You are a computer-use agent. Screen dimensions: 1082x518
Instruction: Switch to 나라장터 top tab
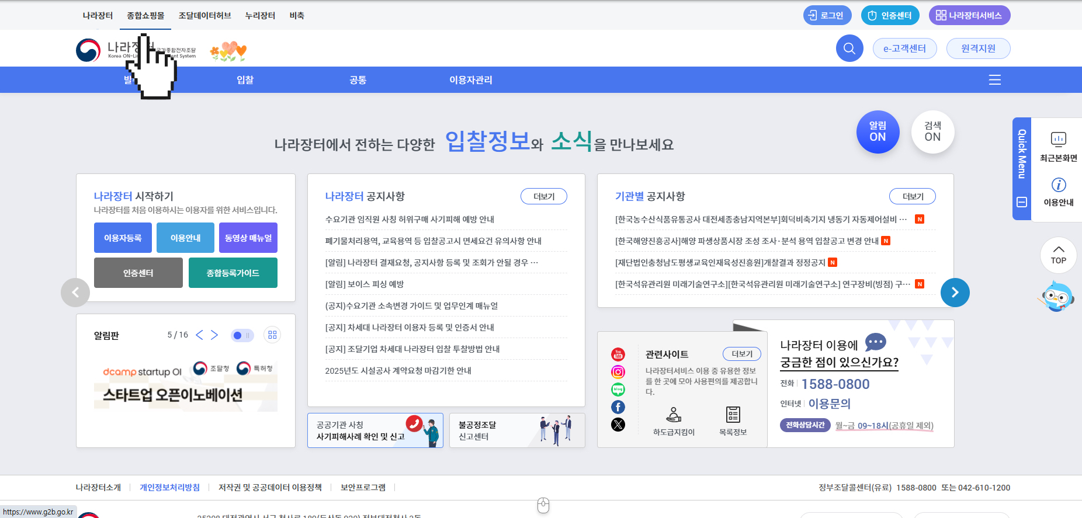point(98,15)
